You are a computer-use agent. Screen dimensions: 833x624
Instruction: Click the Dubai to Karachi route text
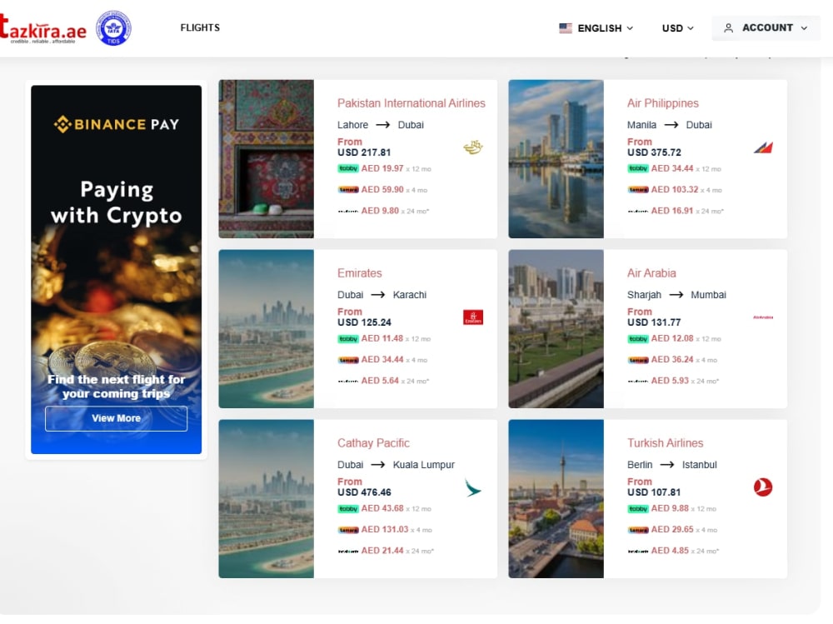[x=382, y=295]
